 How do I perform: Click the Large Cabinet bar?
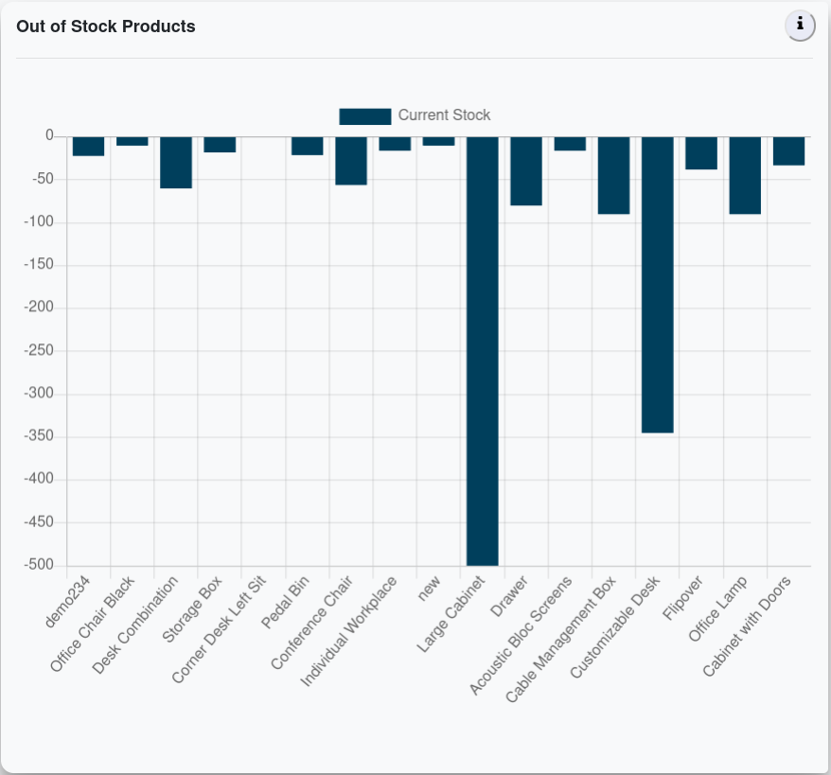point(483,350)
